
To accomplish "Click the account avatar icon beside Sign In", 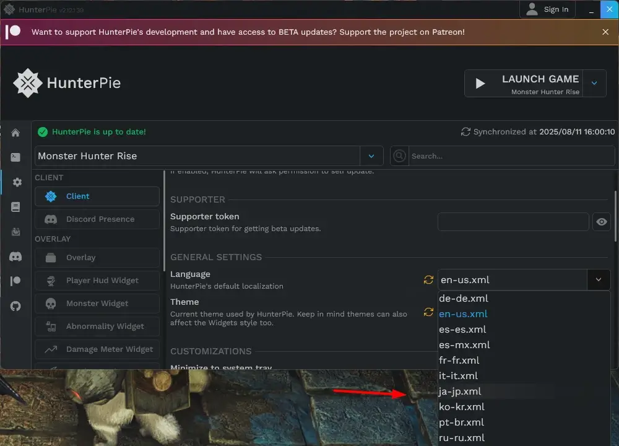I will point(532,9).
